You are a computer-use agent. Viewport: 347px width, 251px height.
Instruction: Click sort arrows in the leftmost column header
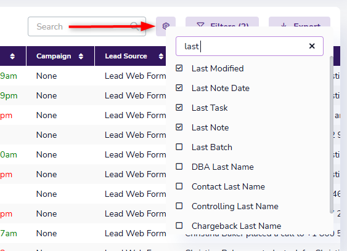pos(12,56)
